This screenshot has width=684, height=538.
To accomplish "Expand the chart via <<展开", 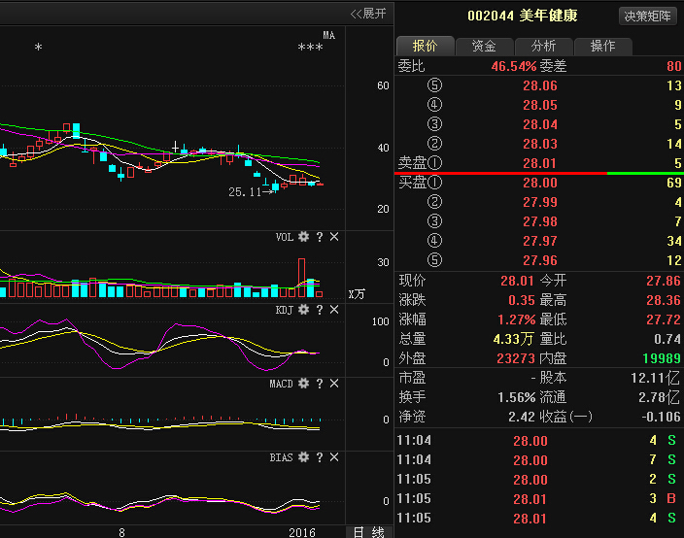I will click(x=368, y=14).
